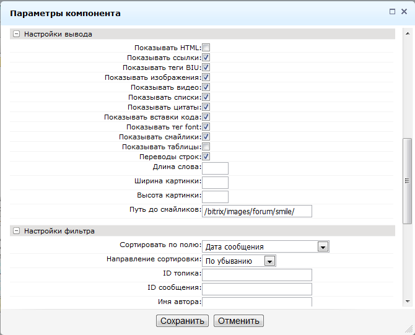Collapse the Настройки вывода section
Viewport: 415px width, 335px height.
[x=16, y=35]
